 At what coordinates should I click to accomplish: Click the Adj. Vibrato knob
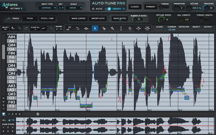(x=181, y=20)
